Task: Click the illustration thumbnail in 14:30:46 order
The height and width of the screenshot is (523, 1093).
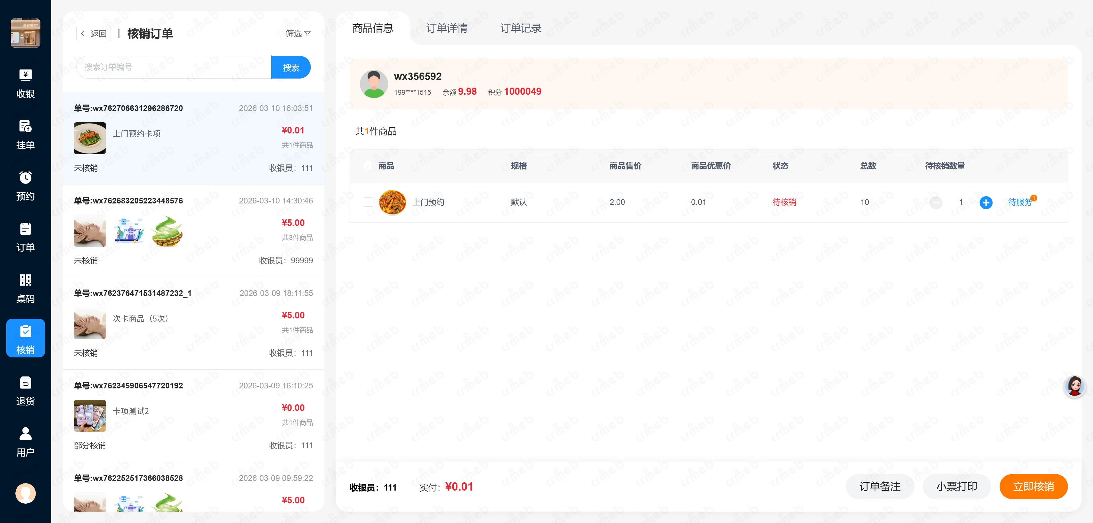Action: 129,231
